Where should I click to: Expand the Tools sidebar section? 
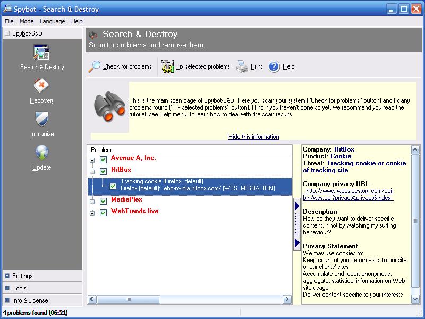coord(7,288)
